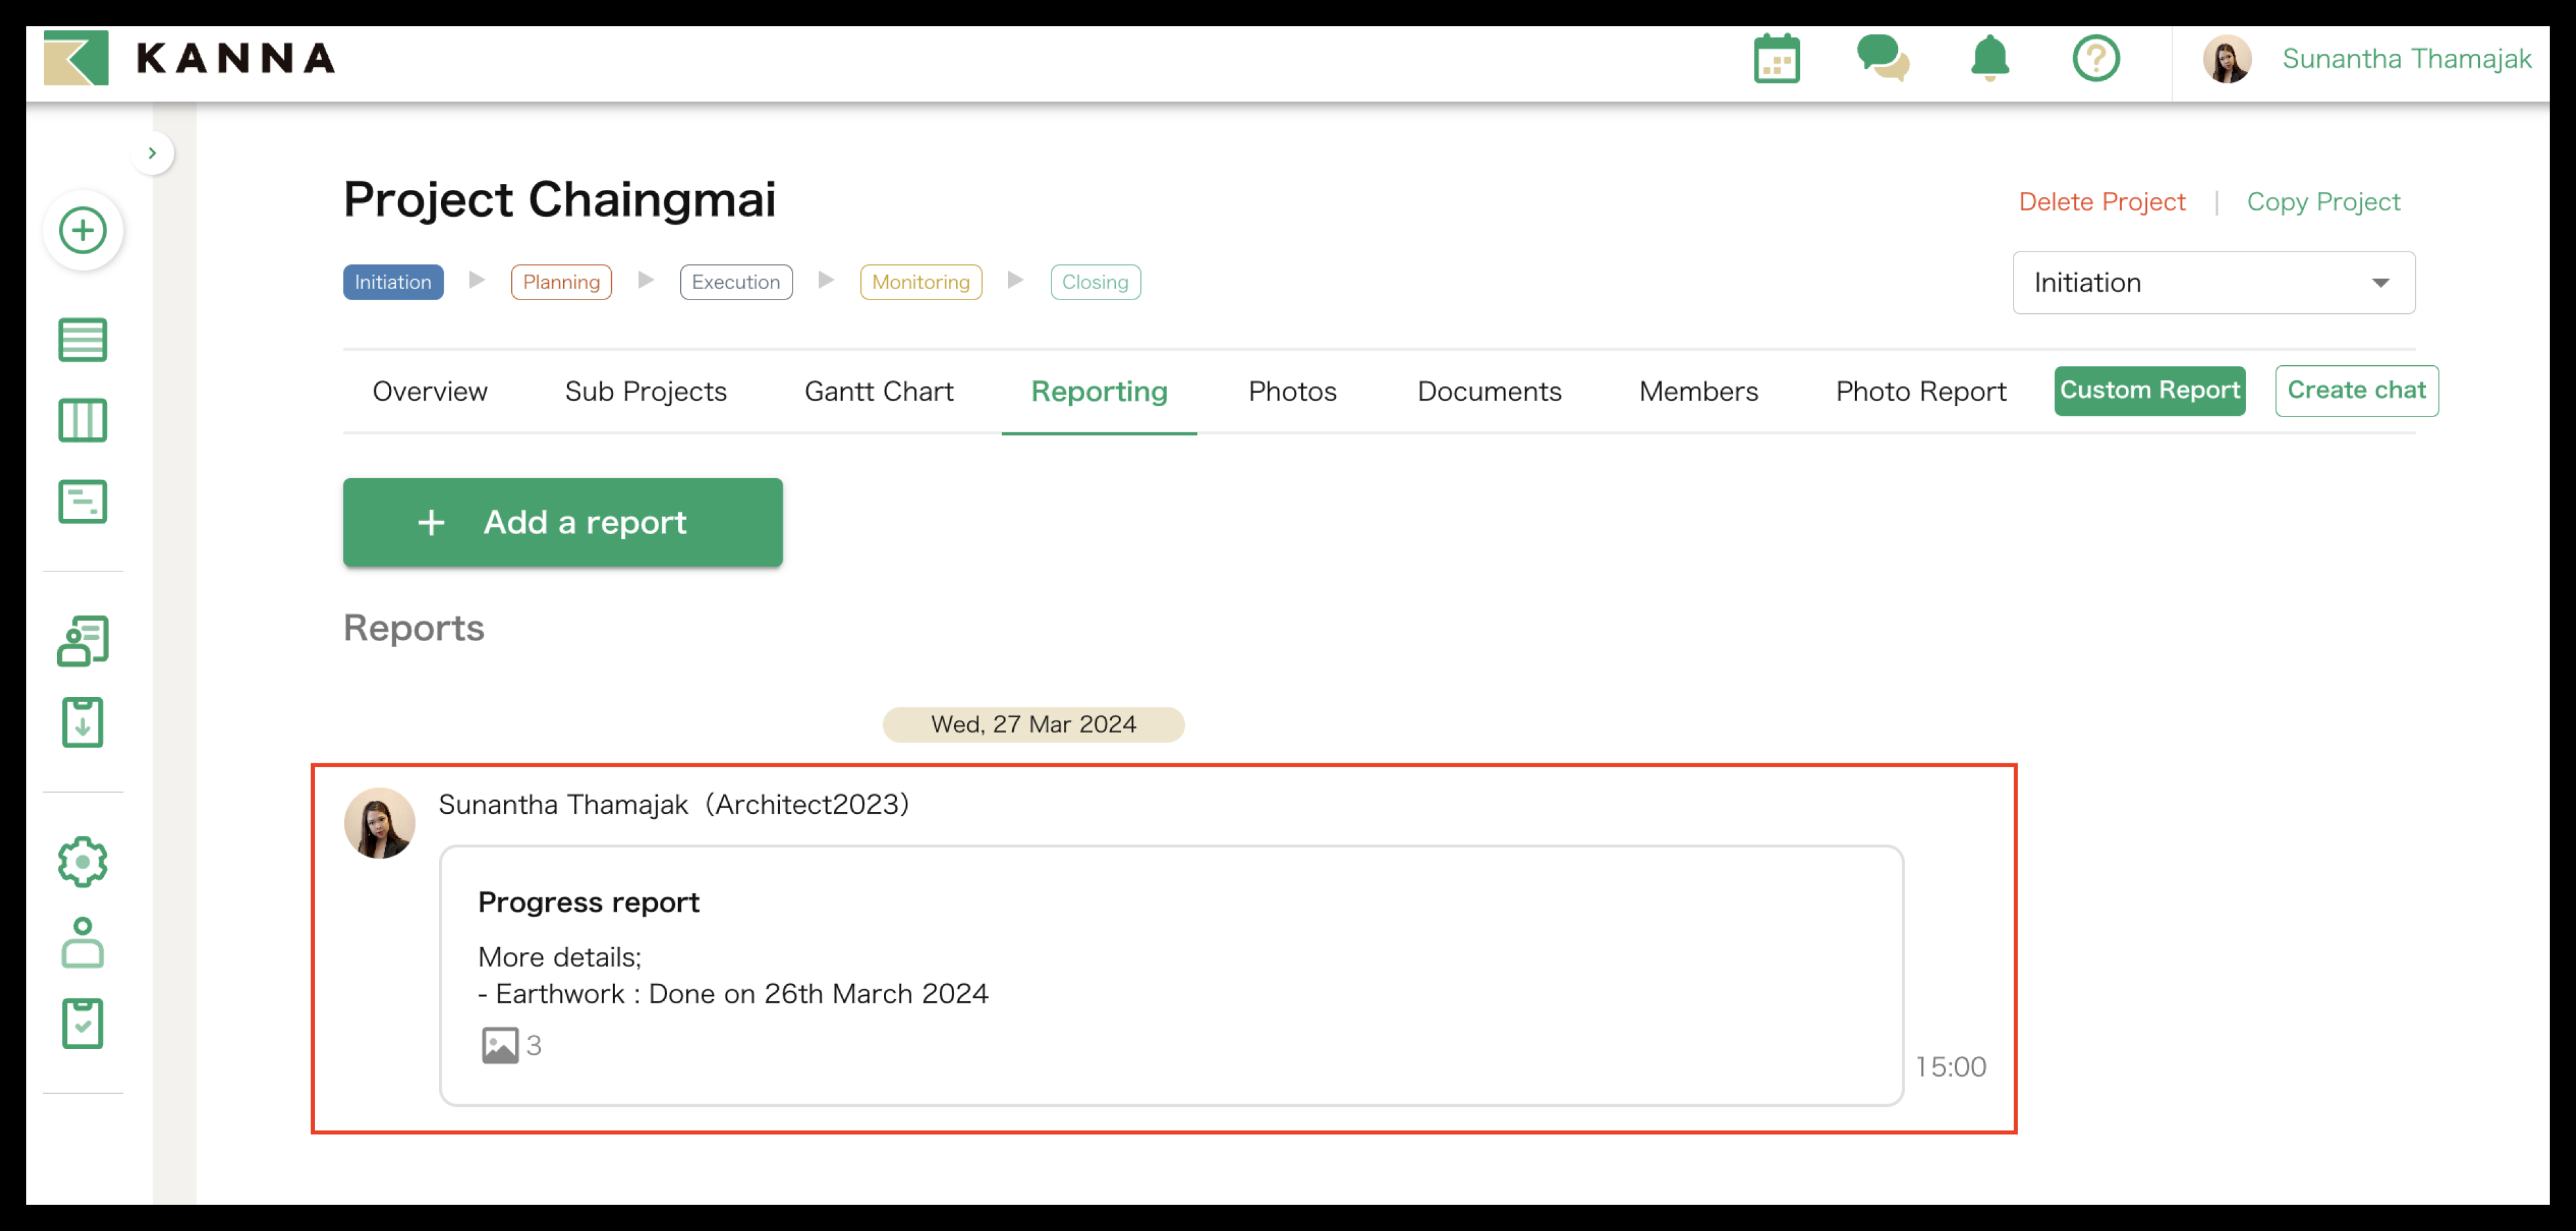The width and height of the screenshot is (2576, 1231).
Task: Select the Closing stage tag
Action: tap(1094, 282)
